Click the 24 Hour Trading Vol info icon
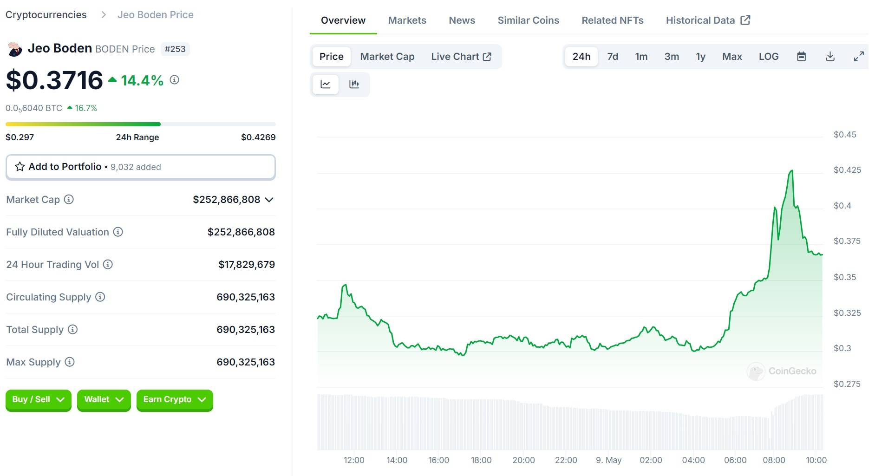 (x=108, y=264)
